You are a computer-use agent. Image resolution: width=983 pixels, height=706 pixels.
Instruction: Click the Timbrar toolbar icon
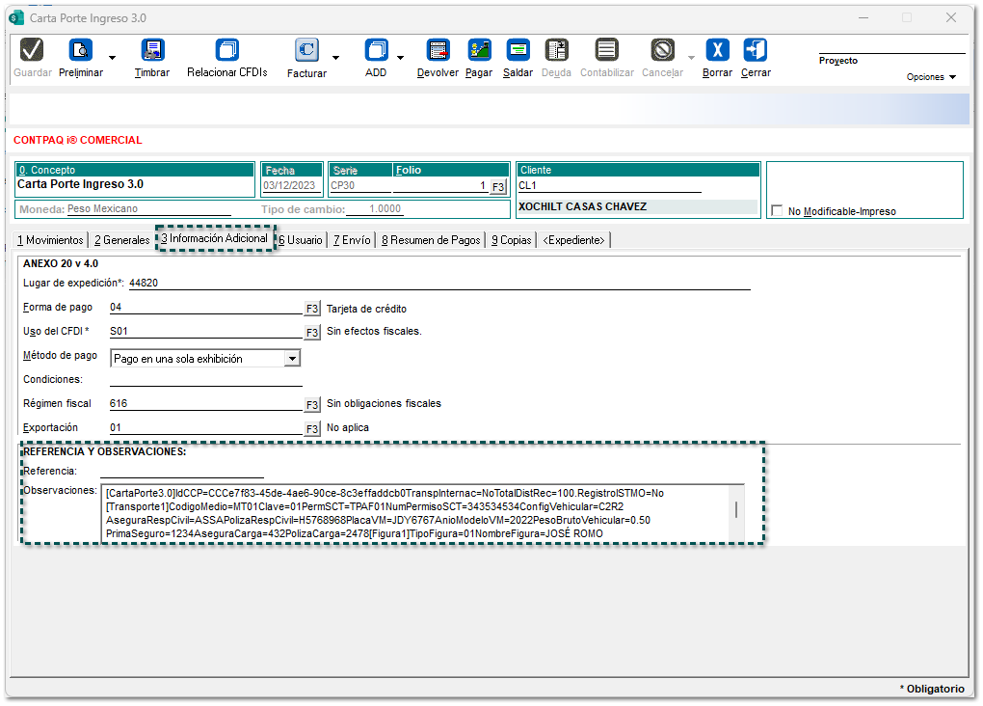(x=152, y=51)
